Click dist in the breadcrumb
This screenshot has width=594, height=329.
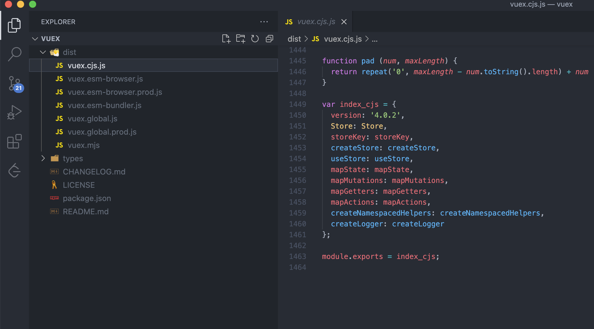294,39
